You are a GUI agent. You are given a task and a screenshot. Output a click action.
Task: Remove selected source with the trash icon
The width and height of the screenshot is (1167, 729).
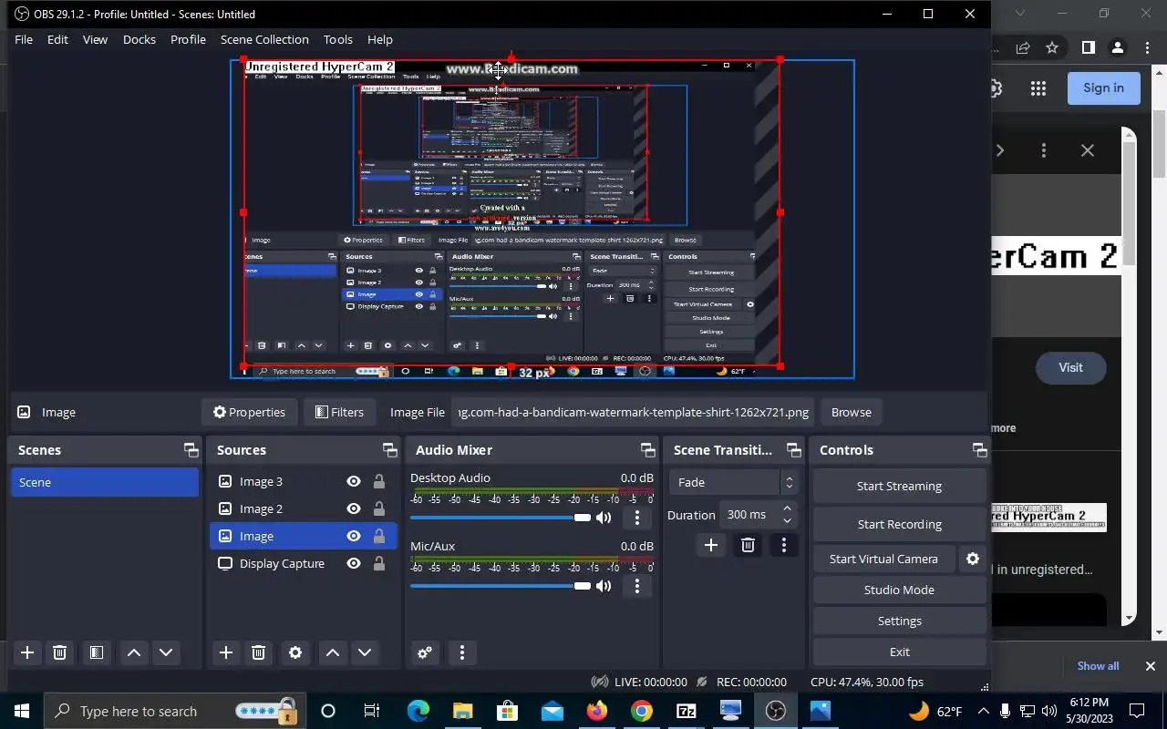coord(258,652)
